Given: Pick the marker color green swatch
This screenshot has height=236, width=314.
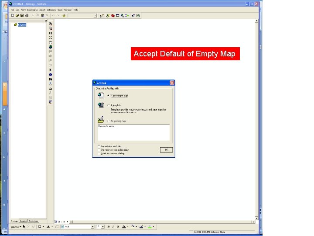Looking at the screenshot, I should pyautogui.click(x=150, y=226).
